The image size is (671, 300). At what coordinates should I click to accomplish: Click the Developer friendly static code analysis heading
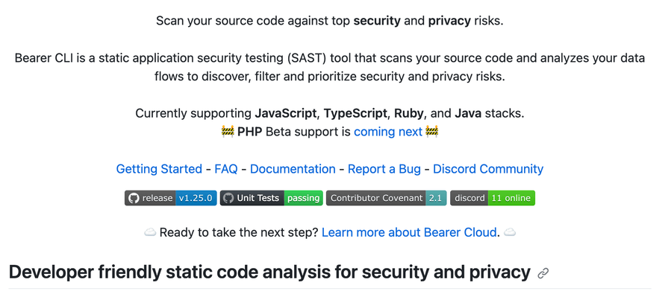(269, 272)
